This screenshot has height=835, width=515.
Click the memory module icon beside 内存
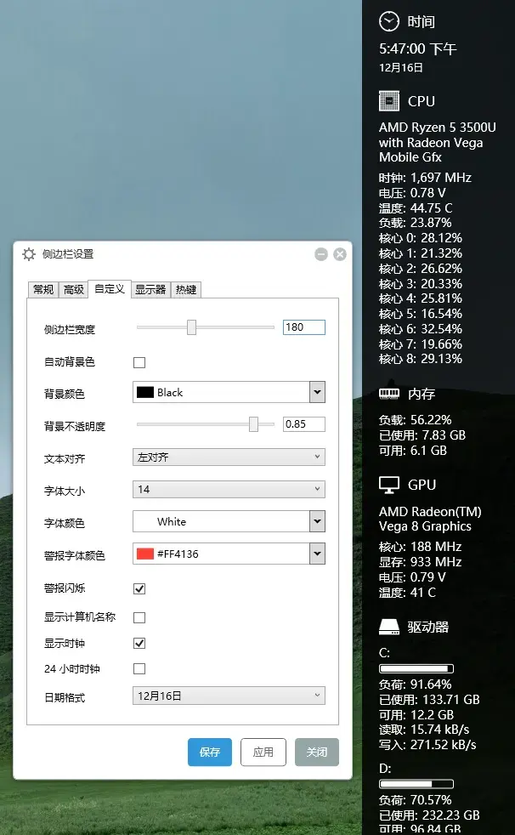pos(389,393)
